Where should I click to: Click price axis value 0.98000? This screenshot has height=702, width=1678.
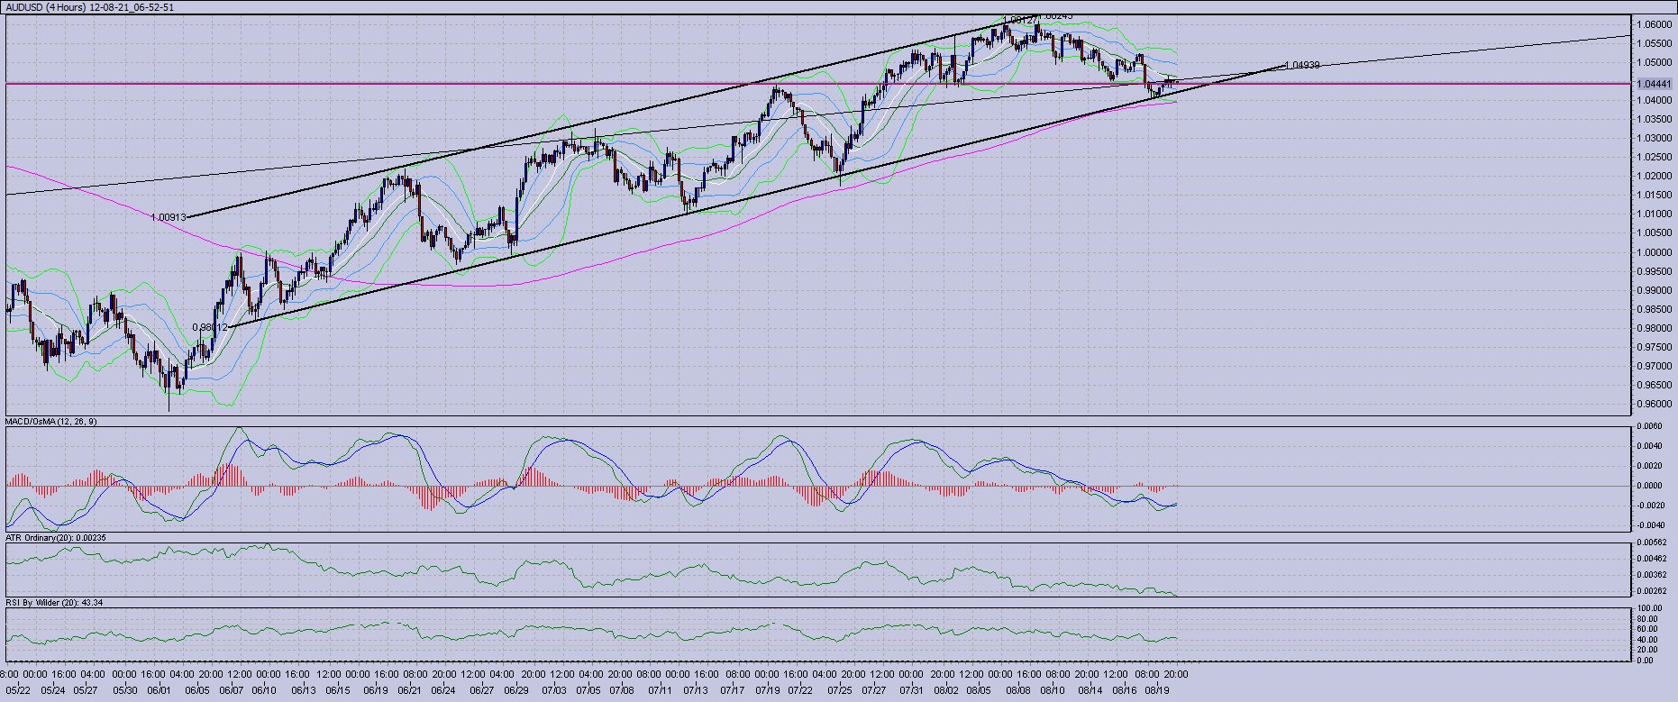point(1655,328)
